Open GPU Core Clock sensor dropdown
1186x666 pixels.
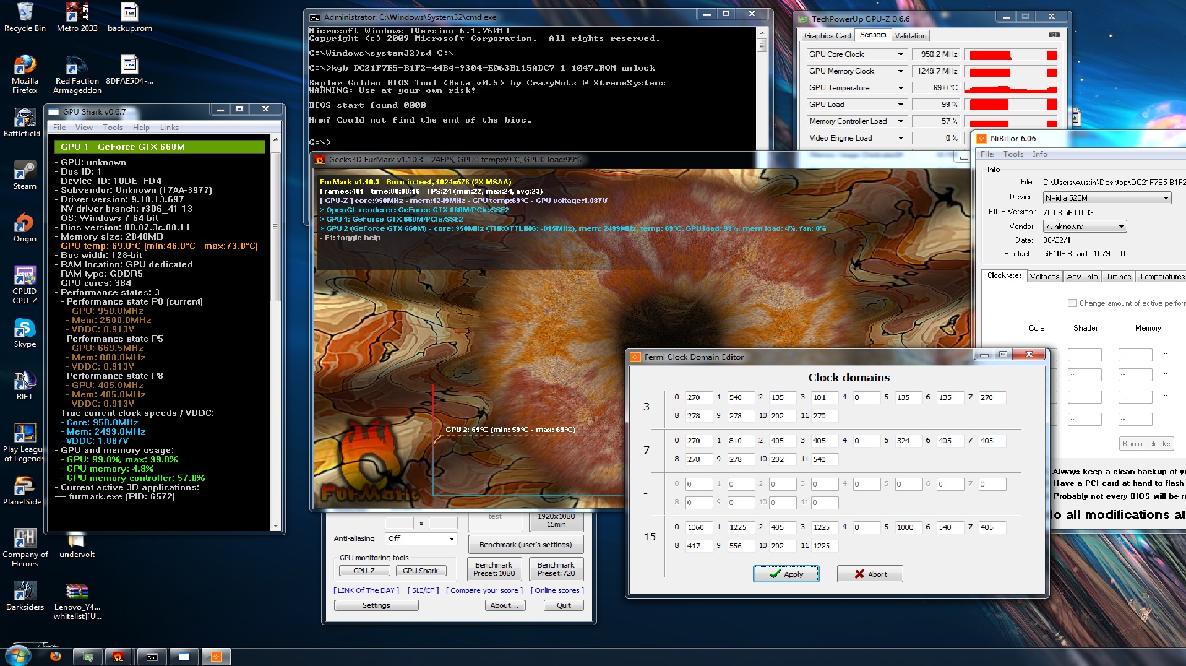click(x=900, y=54)
